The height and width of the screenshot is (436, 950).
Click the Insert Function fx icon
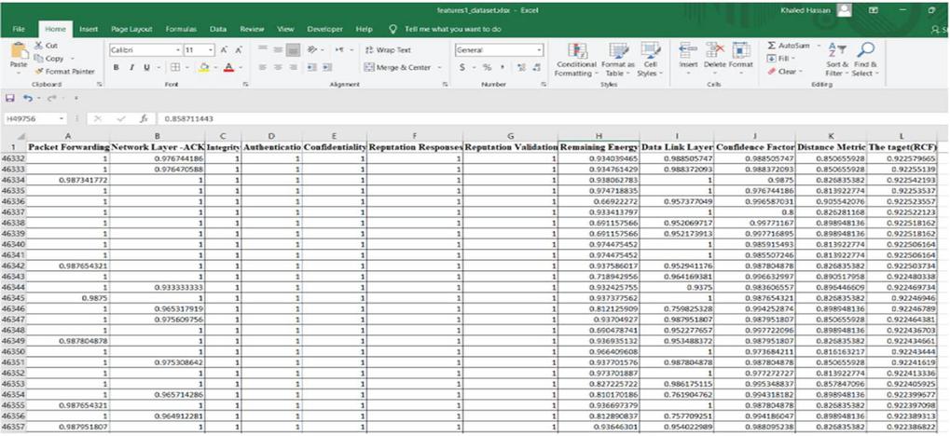[x=145, y=119]
